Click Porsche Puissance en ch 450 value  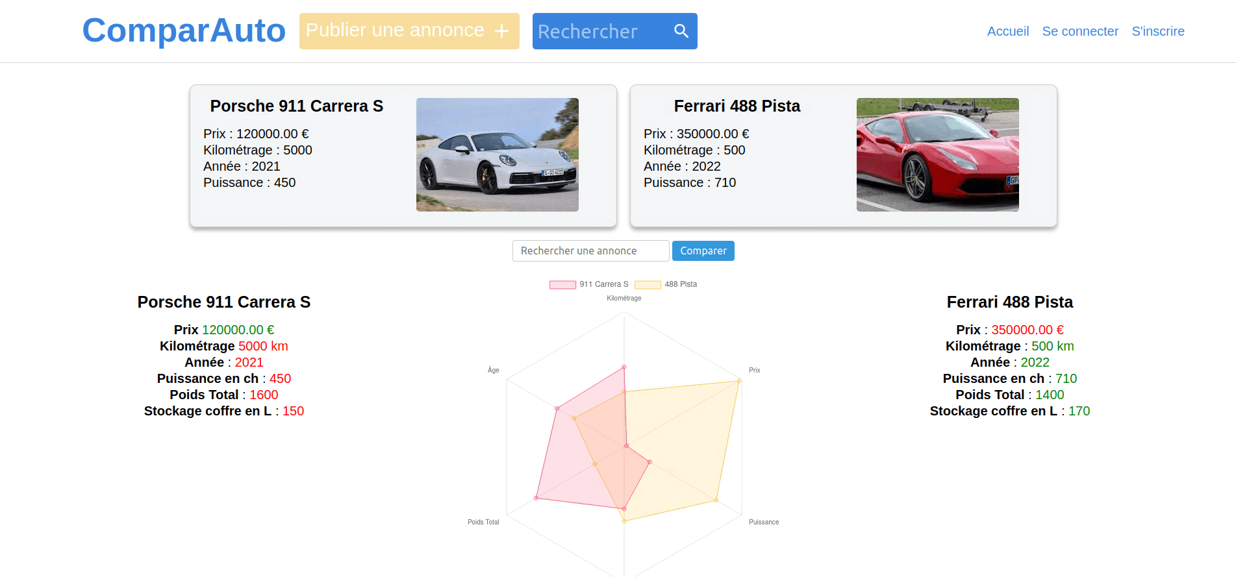(280, 378)
